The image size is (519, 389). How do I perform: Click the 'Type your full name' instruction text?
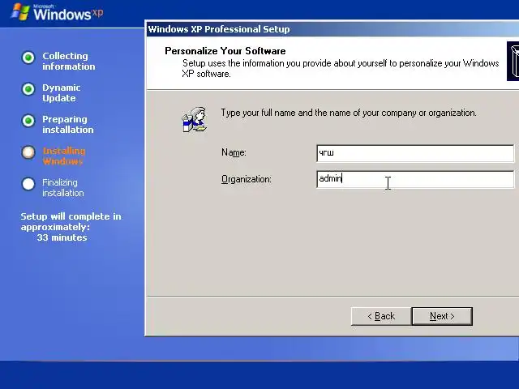(x=349, y=113)
